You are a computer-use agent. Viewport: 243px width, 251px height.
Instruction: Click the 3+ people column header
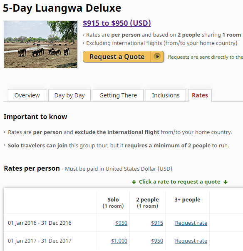tap(187, 200)
